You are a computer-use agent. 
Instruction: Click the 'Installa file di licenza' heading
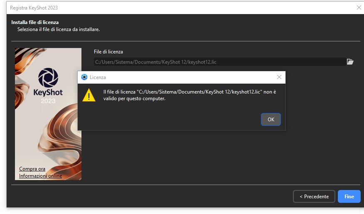(35, 22)
